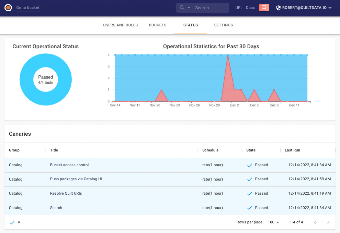The width and height of the screenshot is (340, 233).
Task: Click the checkmark icon in Bucket access control row
Action: [x=250, y=165]
